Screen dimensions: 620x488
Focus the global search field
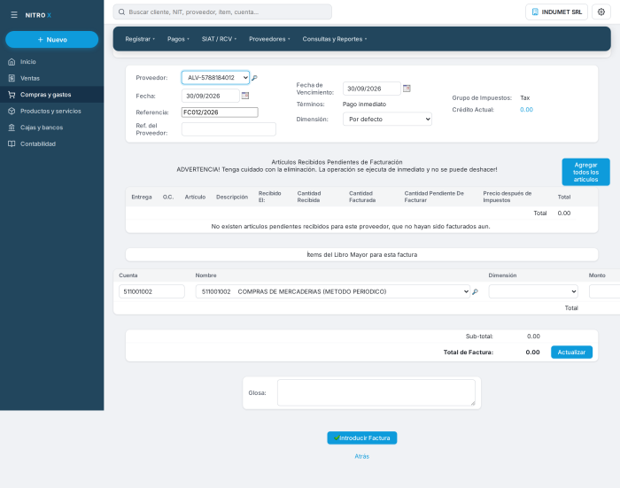222,12
